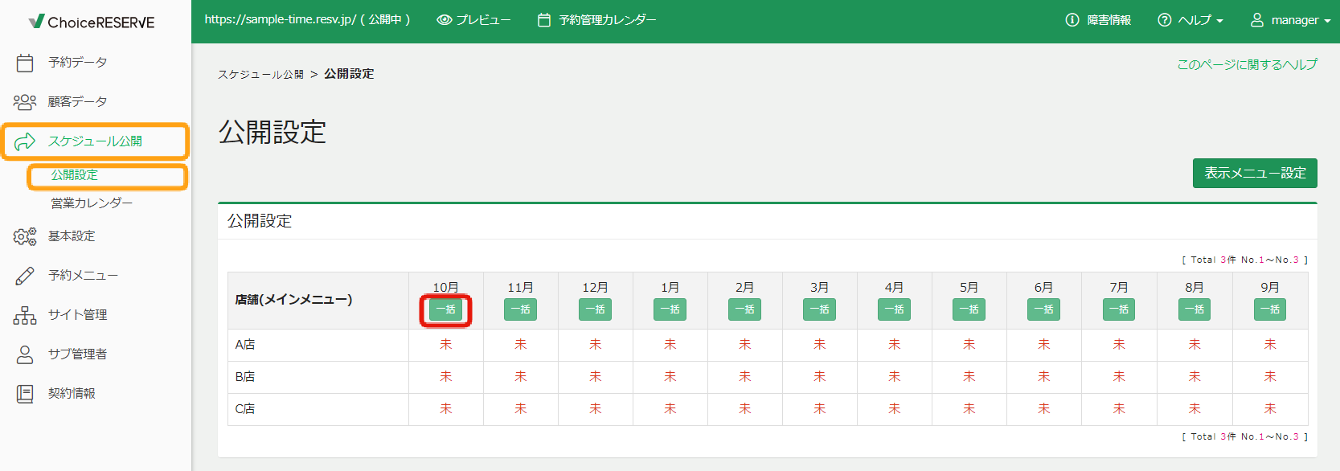Screen dimensions: 1340x471
Task: Expand the ヘルプ dropdown menu
Action: [x=1190, y=20]
